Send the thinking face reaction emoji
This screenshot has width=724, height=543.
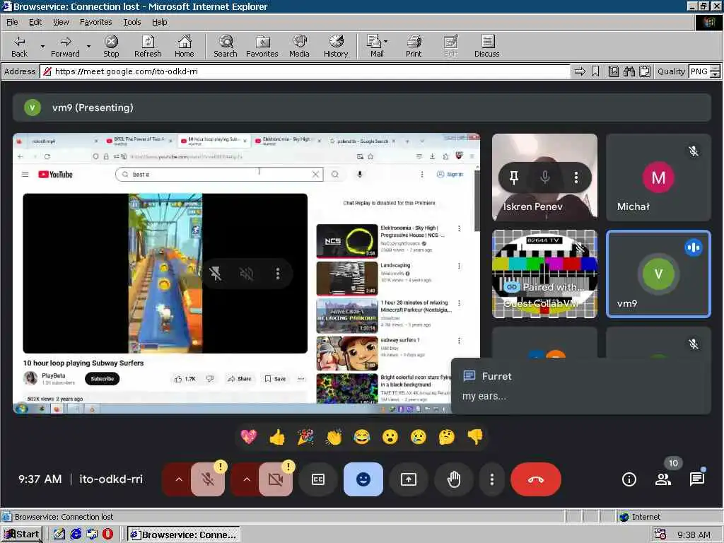[x=447, y=436]
